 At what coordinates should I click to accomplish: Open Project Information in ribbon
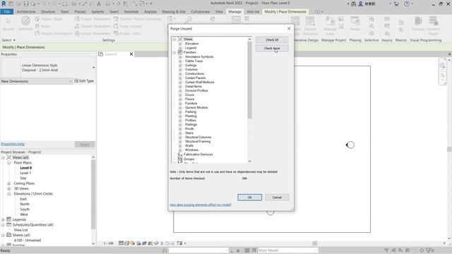tap(54, 33)
